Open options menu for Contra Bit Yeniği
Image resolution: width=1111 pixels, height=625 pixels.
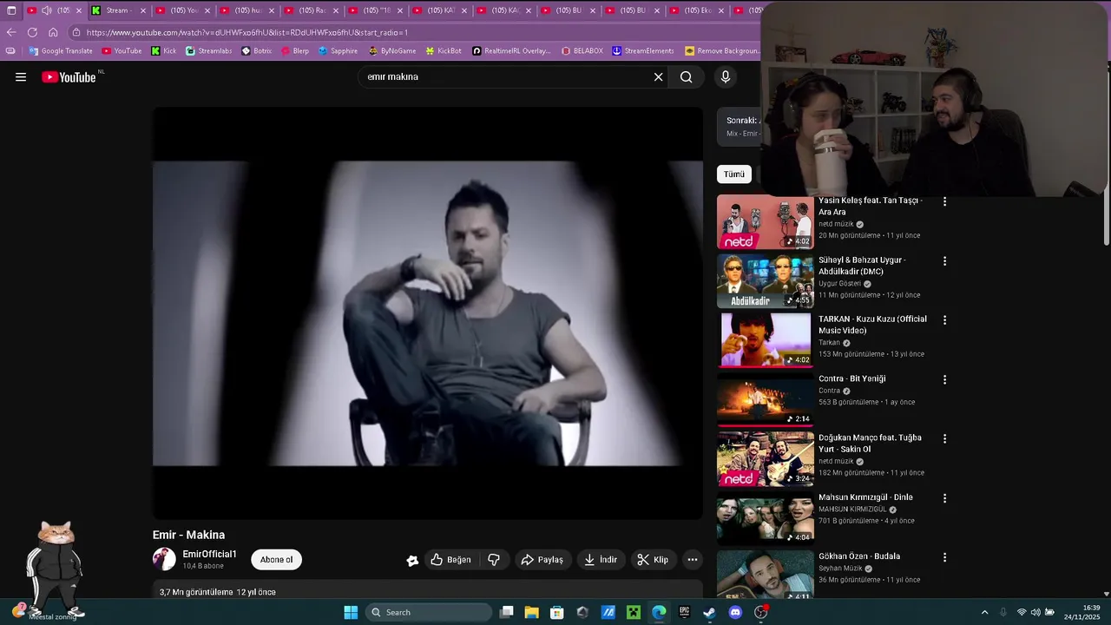(944, 379)
